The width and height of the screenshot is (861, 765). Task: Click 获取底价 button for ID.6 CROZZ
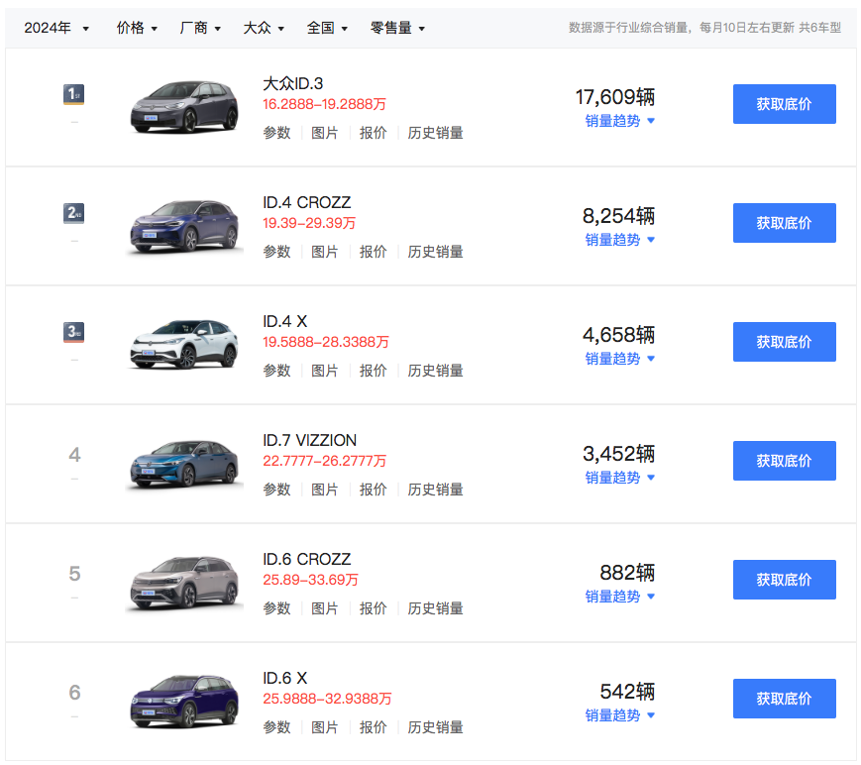point(784,580)
